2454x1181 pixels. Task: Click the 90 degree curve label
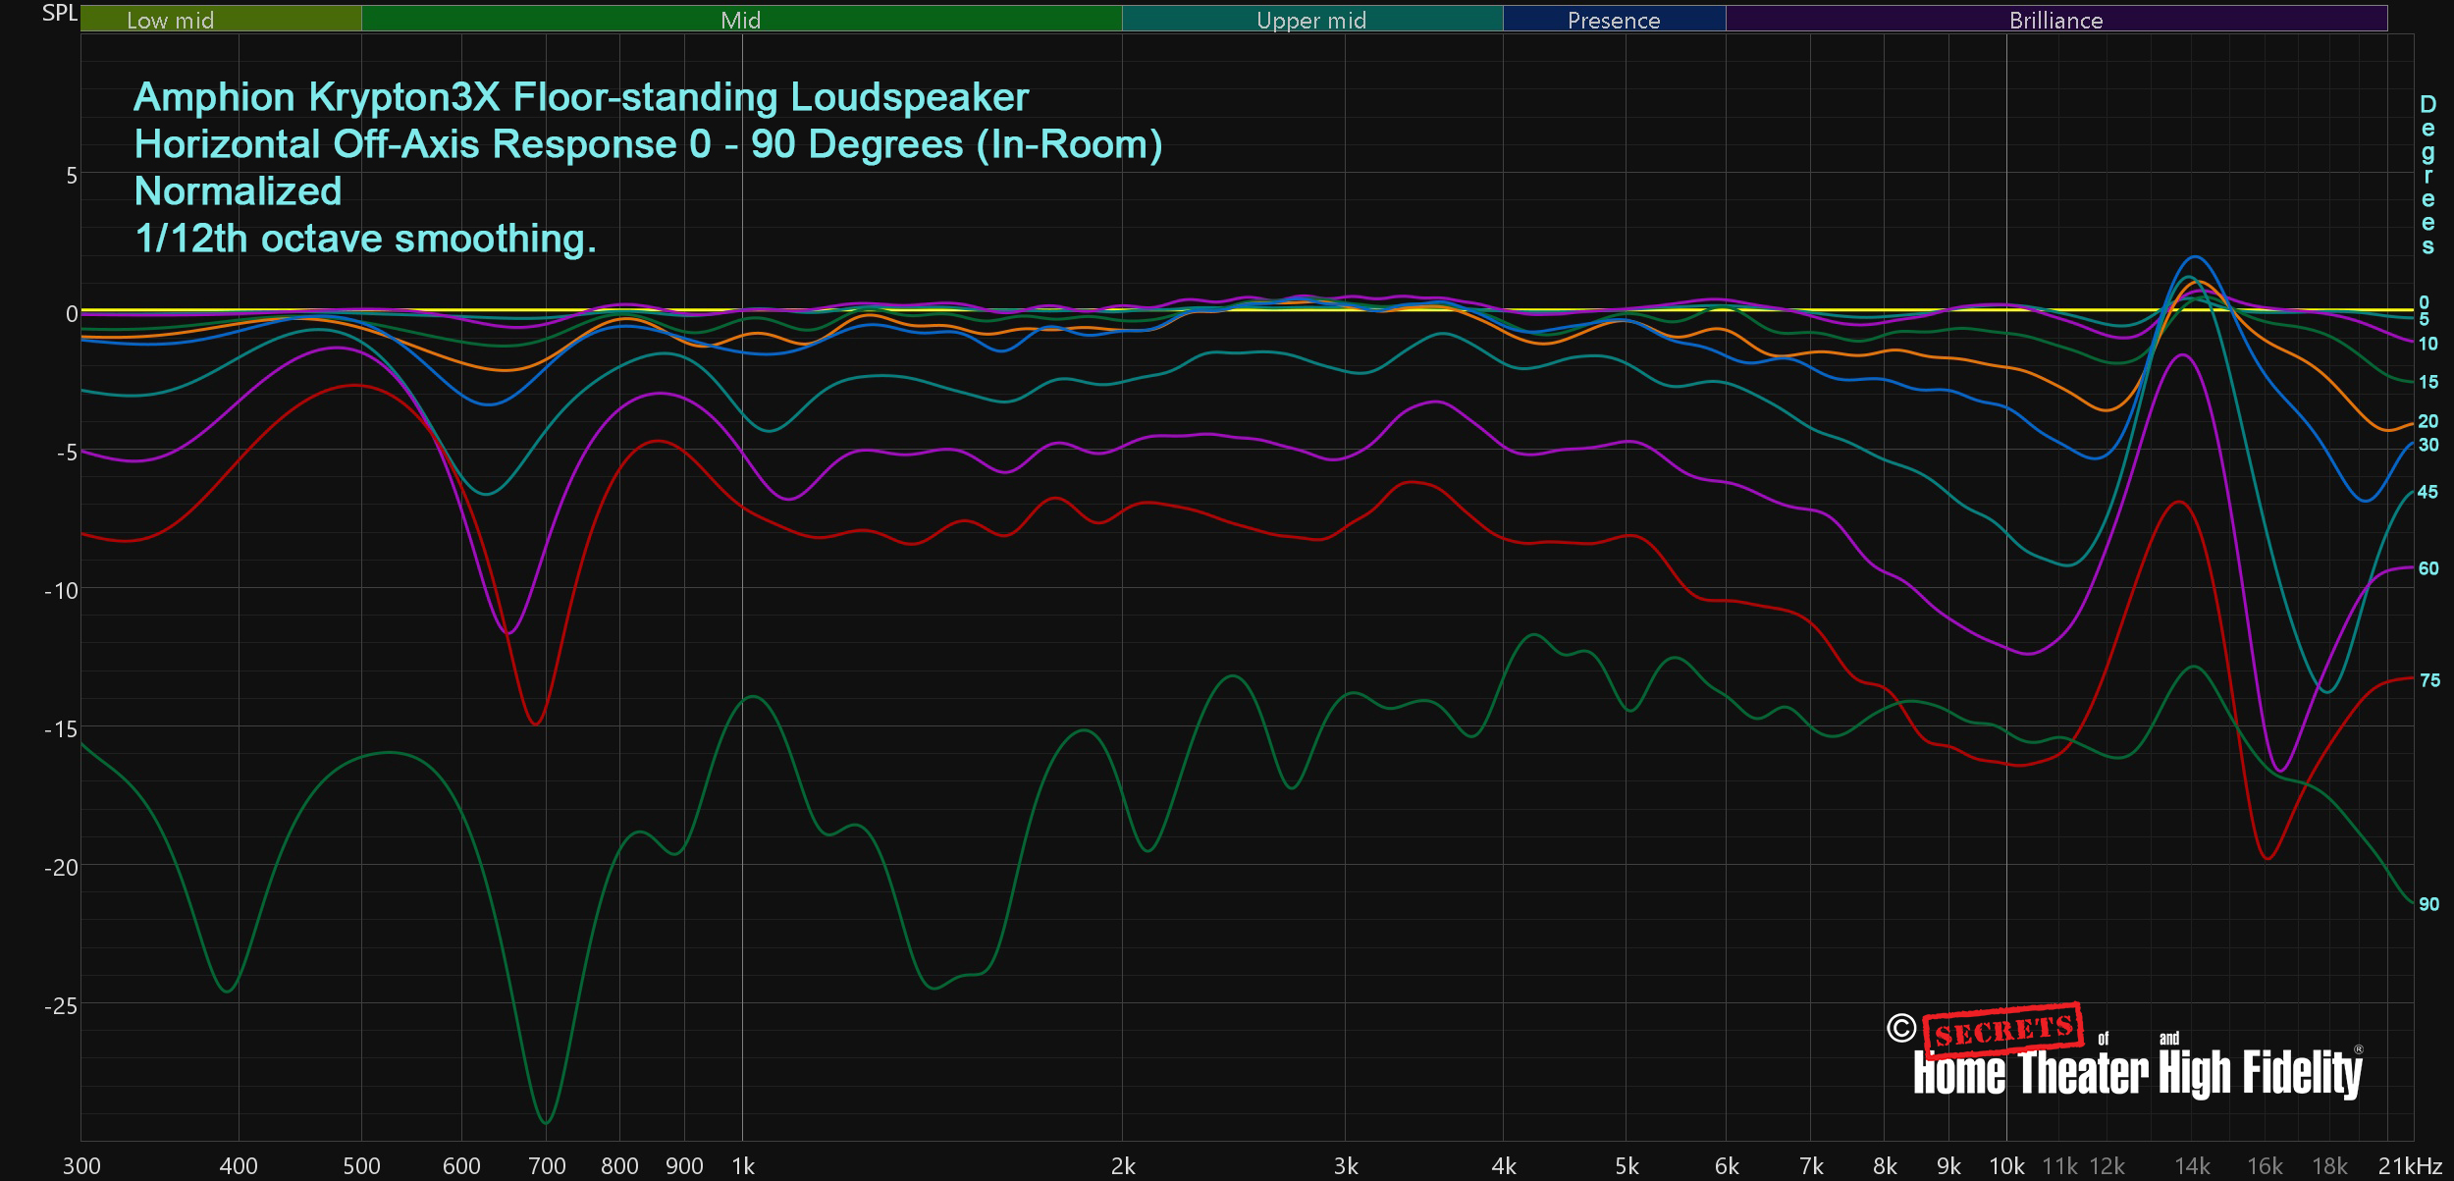[x=2428, y=904]
